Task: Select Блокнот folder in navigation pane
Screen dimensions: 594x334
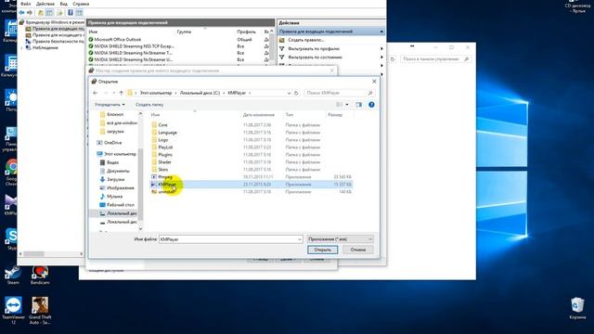Action: (115, 114)
